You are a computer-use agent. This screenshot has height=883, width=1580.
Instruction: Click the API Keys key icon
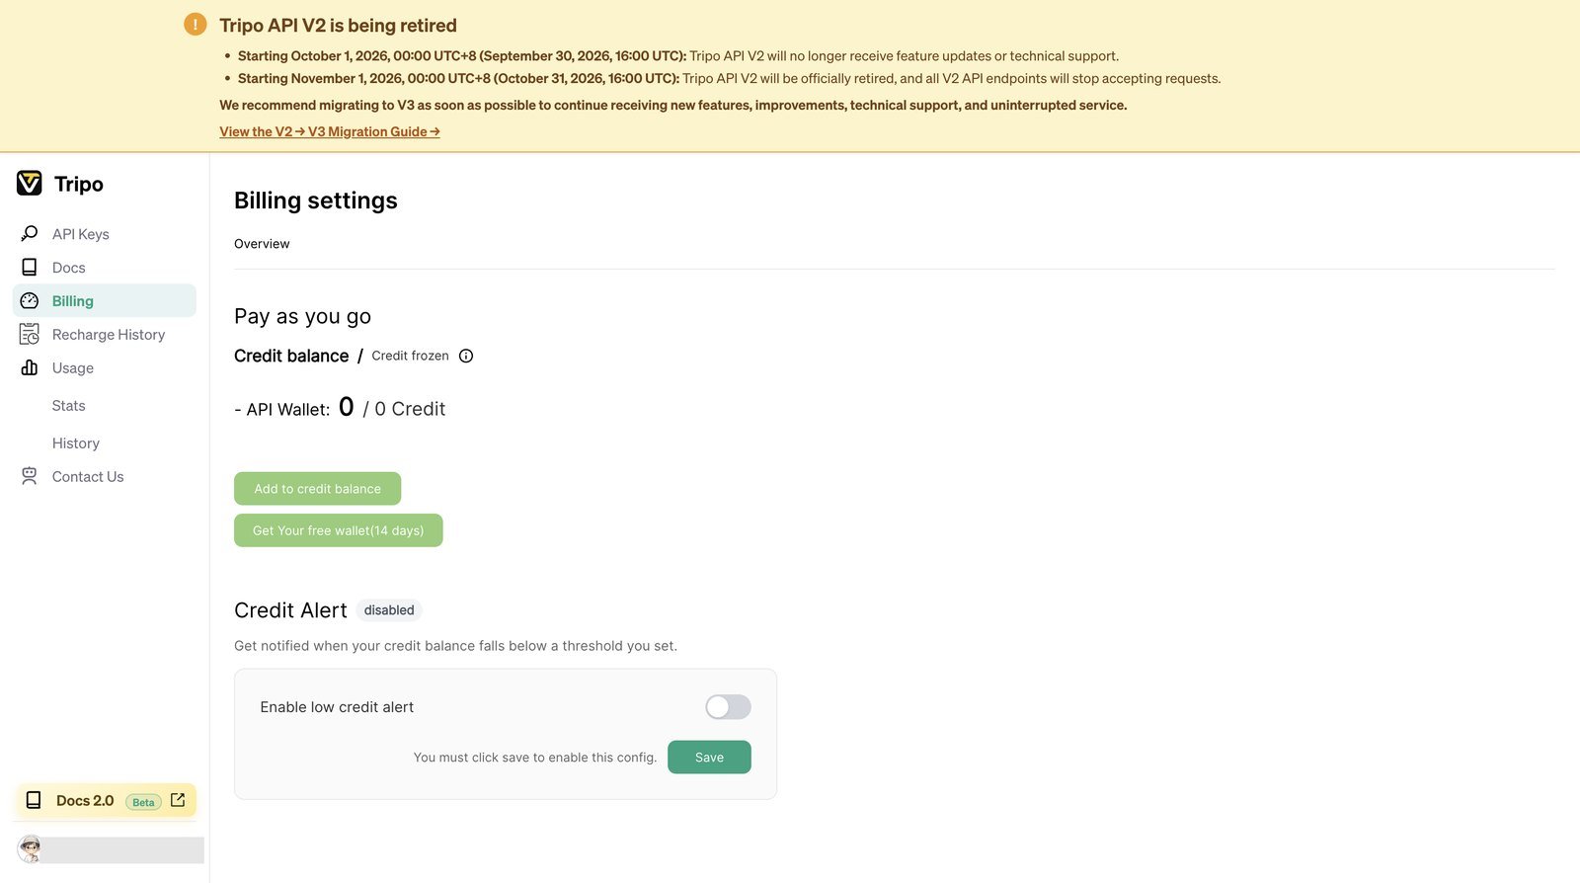(30, 234)
